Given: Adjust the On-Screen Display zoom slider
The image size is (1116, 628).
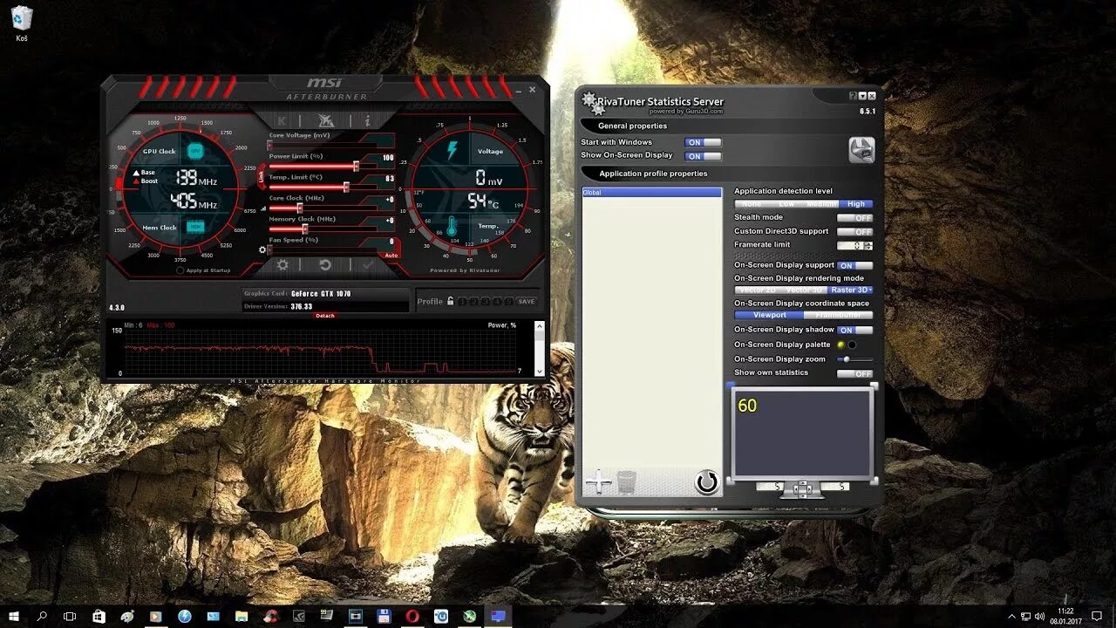Looking at the screenshot, I should click(854, 359).
